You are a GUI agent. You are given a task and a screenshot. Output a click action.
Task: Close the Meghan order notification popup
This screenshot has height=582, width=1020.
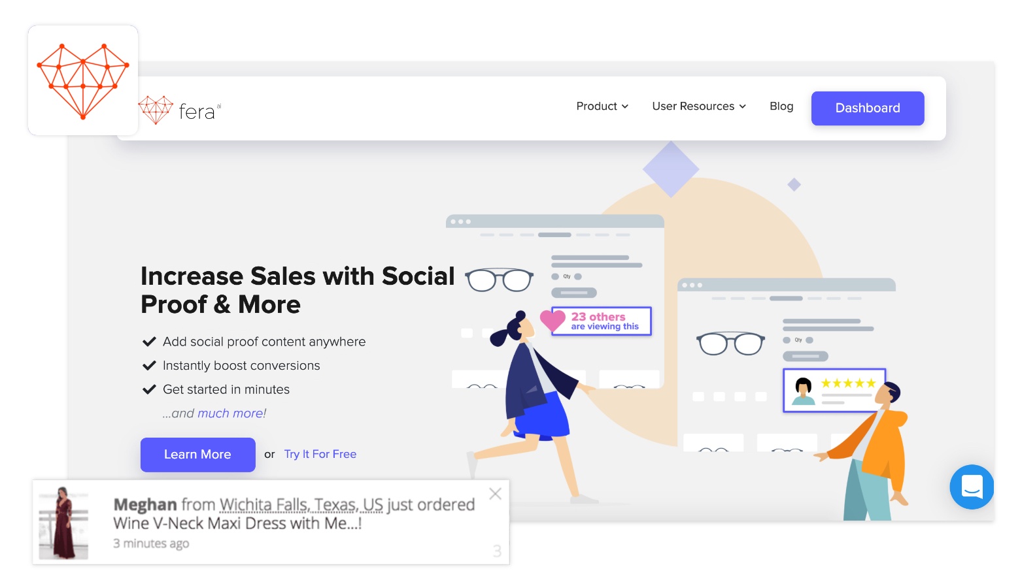tap(496, 494)
